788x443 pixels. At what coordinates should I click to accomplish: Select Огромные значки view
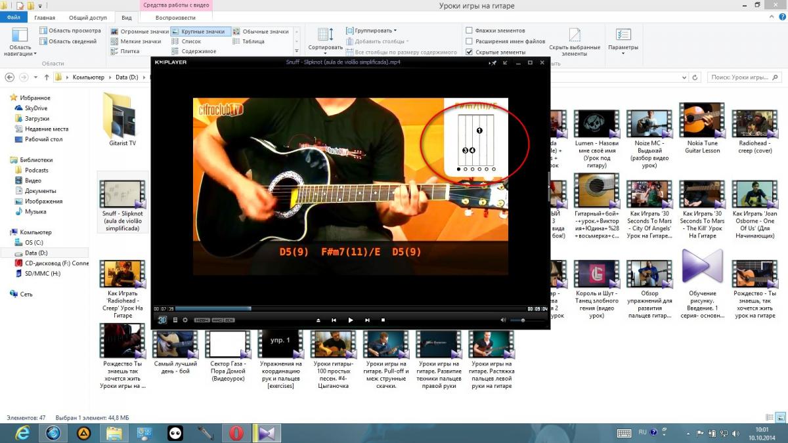(140, 32)
